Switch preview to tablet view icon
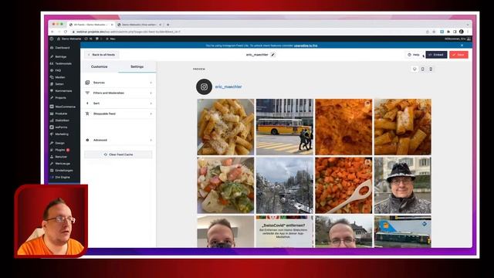Screen dimensions: 494x278 (423, 69)
